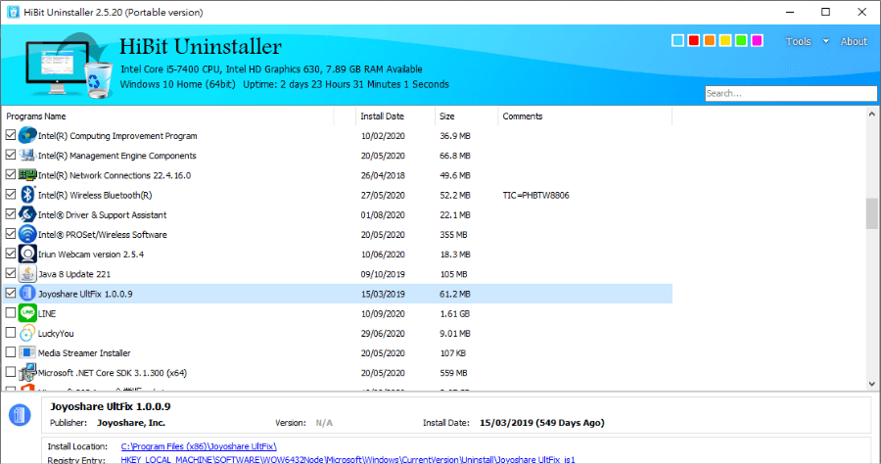Select the LINE program row text

point(47,313)
